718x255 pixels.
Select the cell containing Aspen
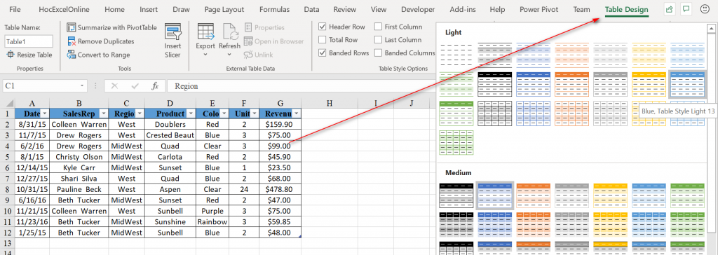pyautogui.click(x=170, y=189)
